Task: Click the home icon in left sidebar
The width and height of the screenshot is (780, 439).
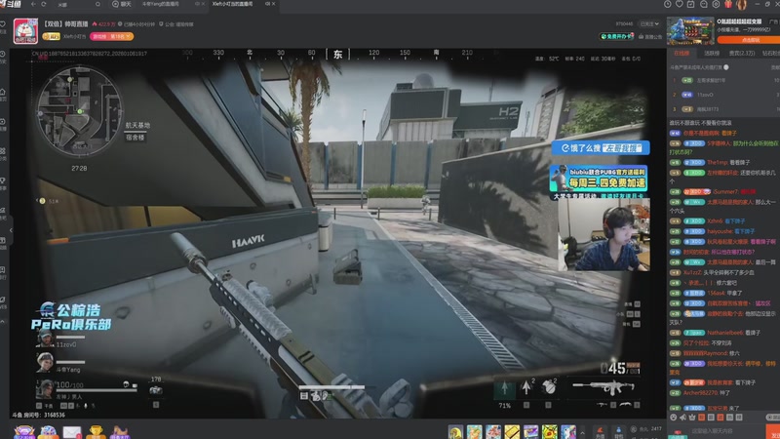Action: tap(3, 92)
